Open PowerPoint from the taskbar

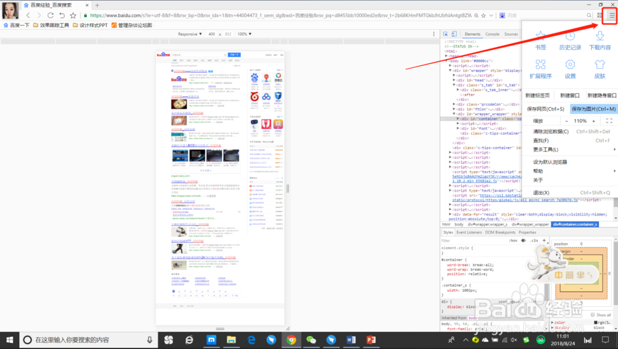tap(371, 340)
